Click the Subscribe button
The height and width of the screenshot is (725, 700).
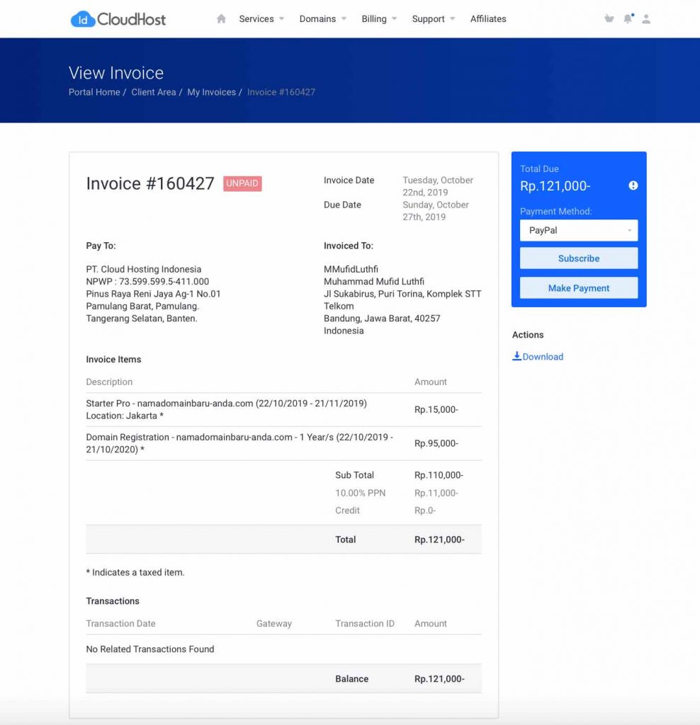pyautogui.click(x=578, y=258)
